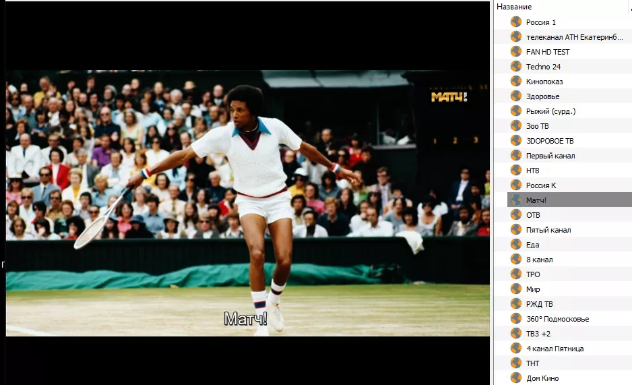Screen dimensions: 632x385
Task: Tune to the НТВ channel
Action: coord(532,171)
